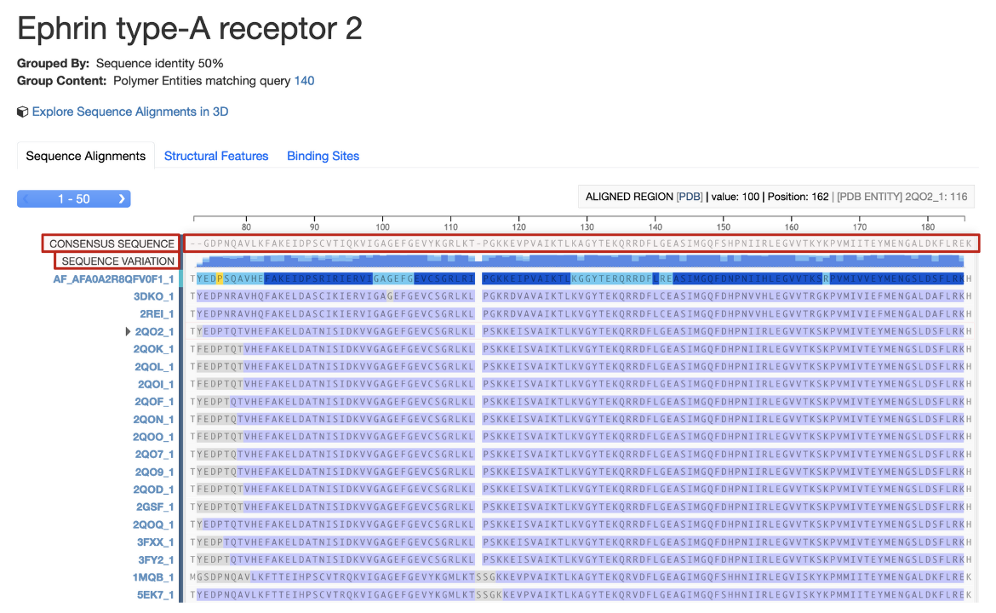
Task: Click the CONSENSUS SEQUENCE row label
Action: [112, 244]
